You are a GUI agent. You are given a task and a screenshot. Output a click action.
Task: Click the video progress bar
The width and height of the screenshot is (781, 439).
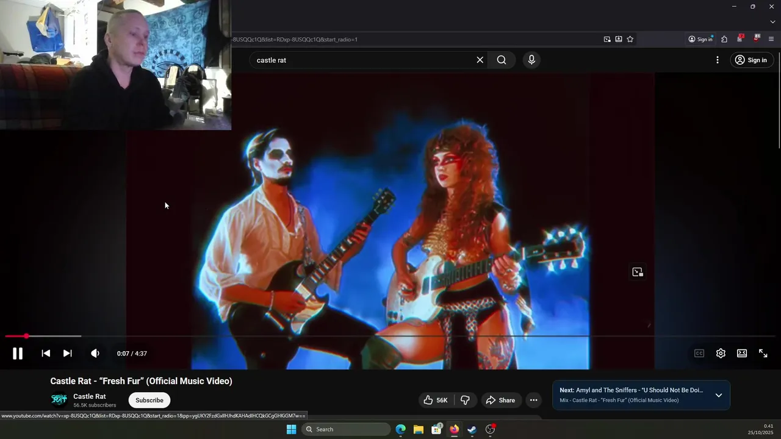point(390,336)
